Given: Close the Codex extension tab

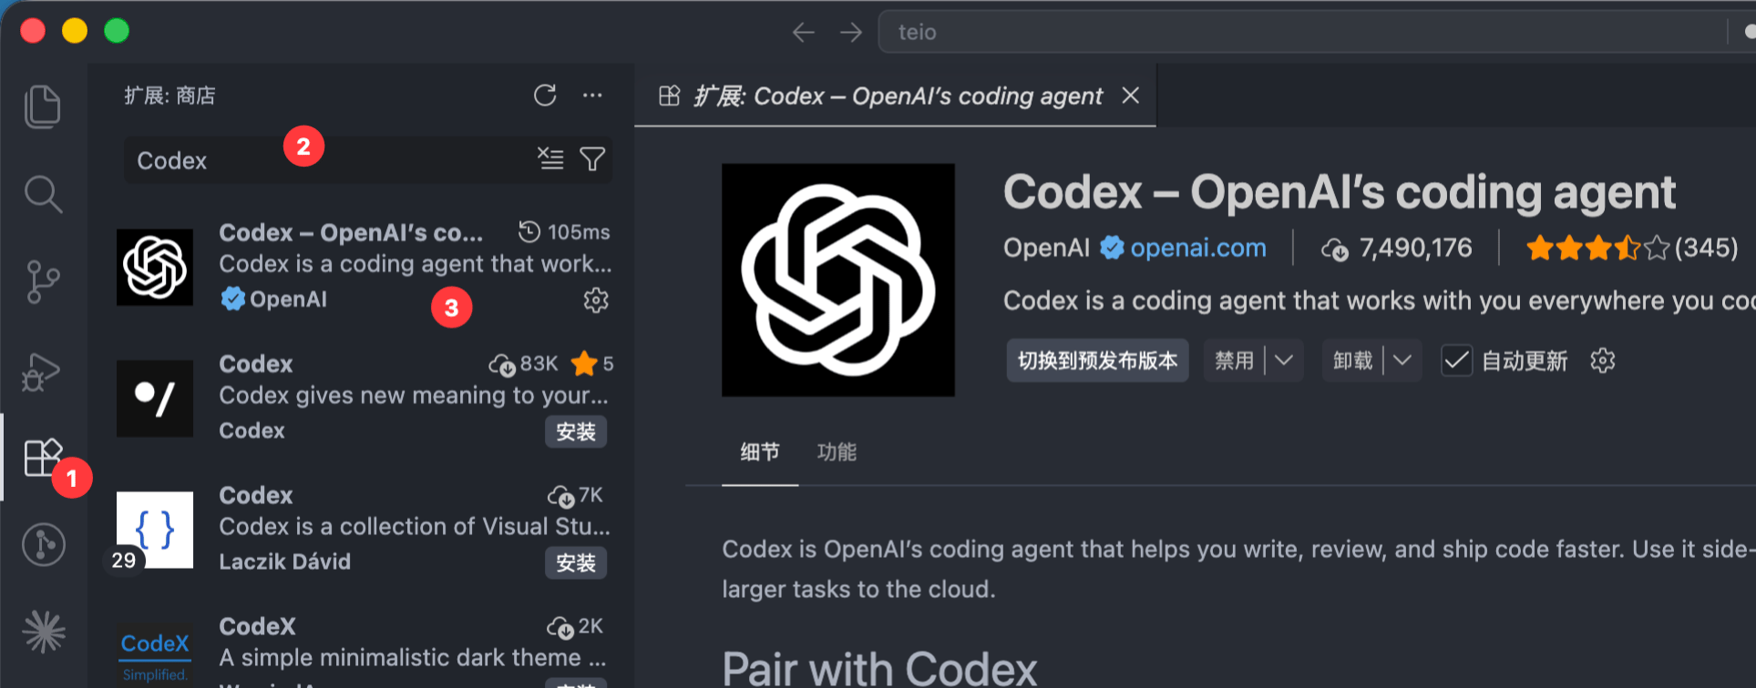Looking at the screenshot, I should (x=1131, y=96).
